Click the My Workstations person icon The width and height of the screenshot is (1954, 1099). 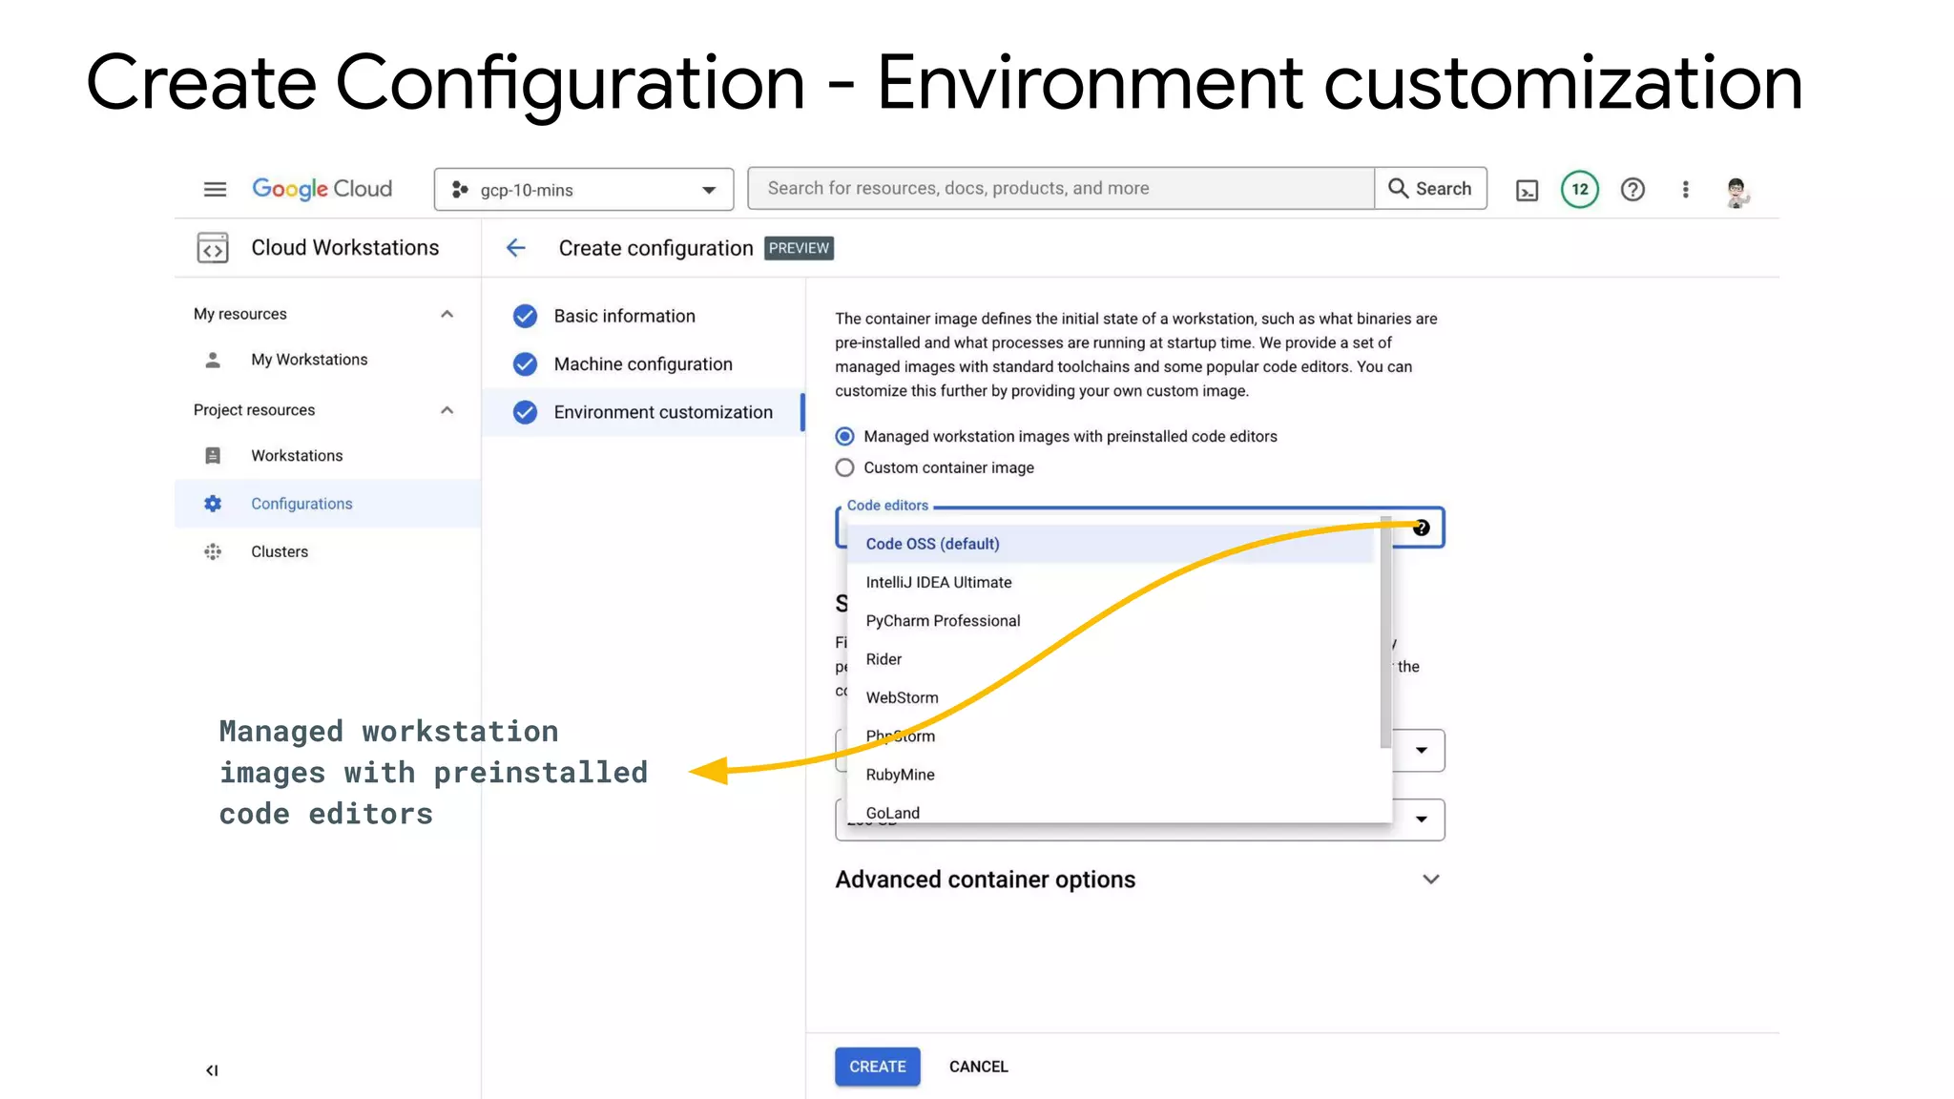point(213,360)
